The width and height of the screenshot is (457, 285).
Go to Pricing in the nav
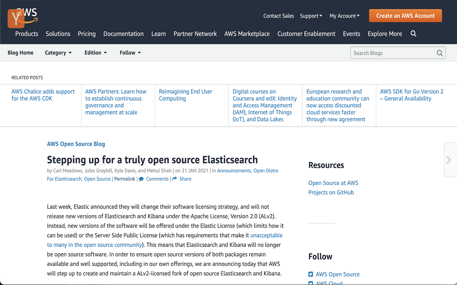87,34
